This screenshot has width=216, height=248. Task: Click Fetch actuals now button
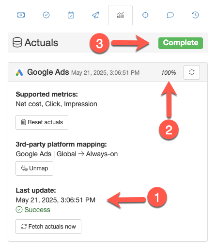(48, 227)
